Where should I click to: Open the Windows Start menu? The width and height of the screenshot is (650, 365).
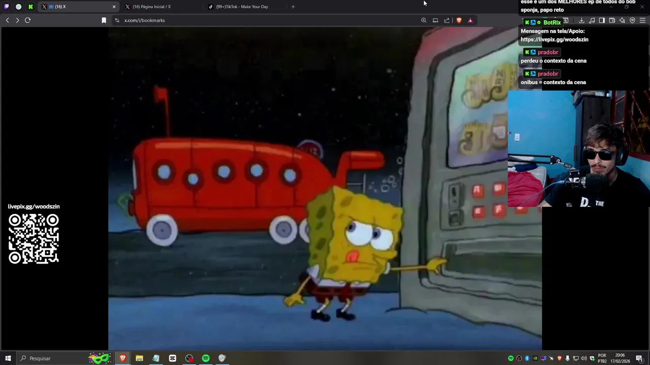(8, 358)
